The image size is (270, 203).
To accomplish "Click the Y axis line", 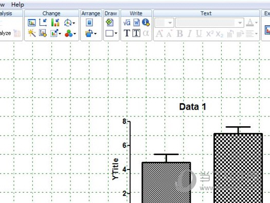I will [x=130, y=162].
